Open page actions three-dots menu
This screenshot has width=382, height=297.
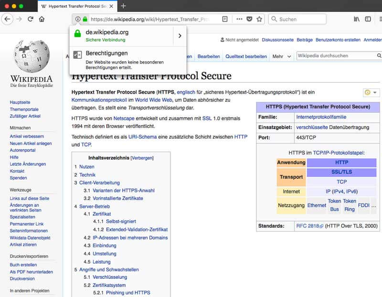coord(239,19)
